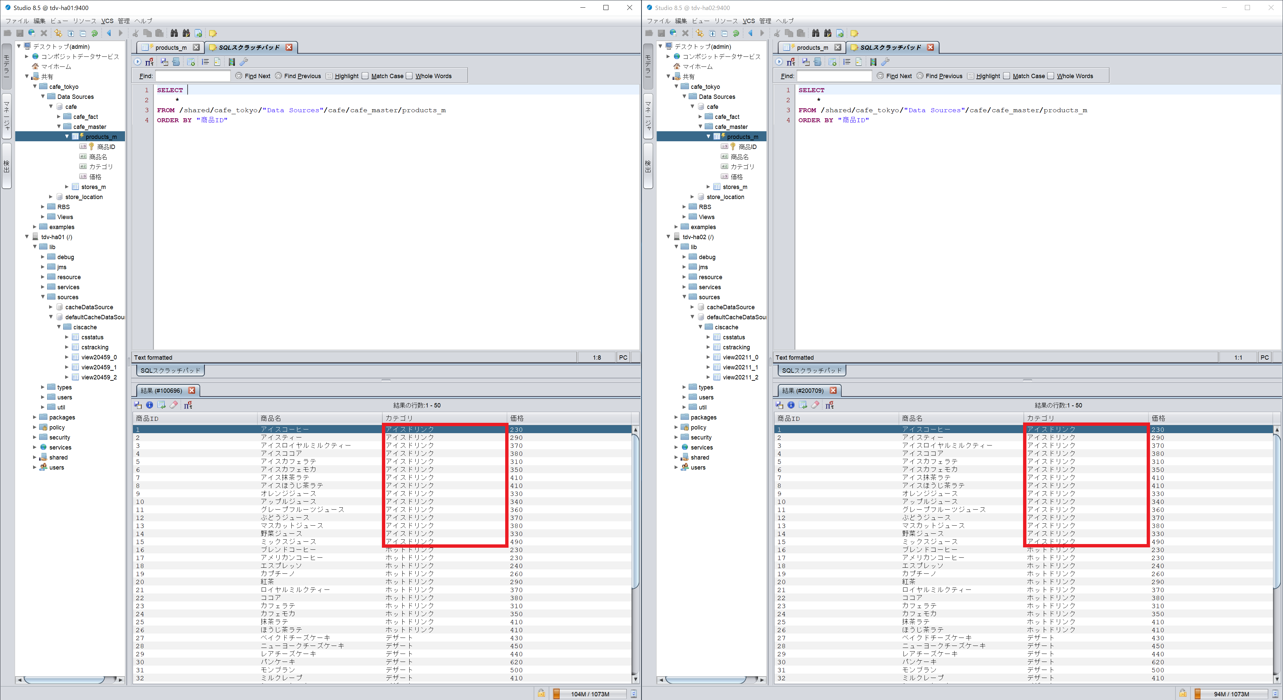The image size is (1283, 700).
Task: Click the execution plan pi icon in left scratchpad toolbar
Action: coord(149,62)
